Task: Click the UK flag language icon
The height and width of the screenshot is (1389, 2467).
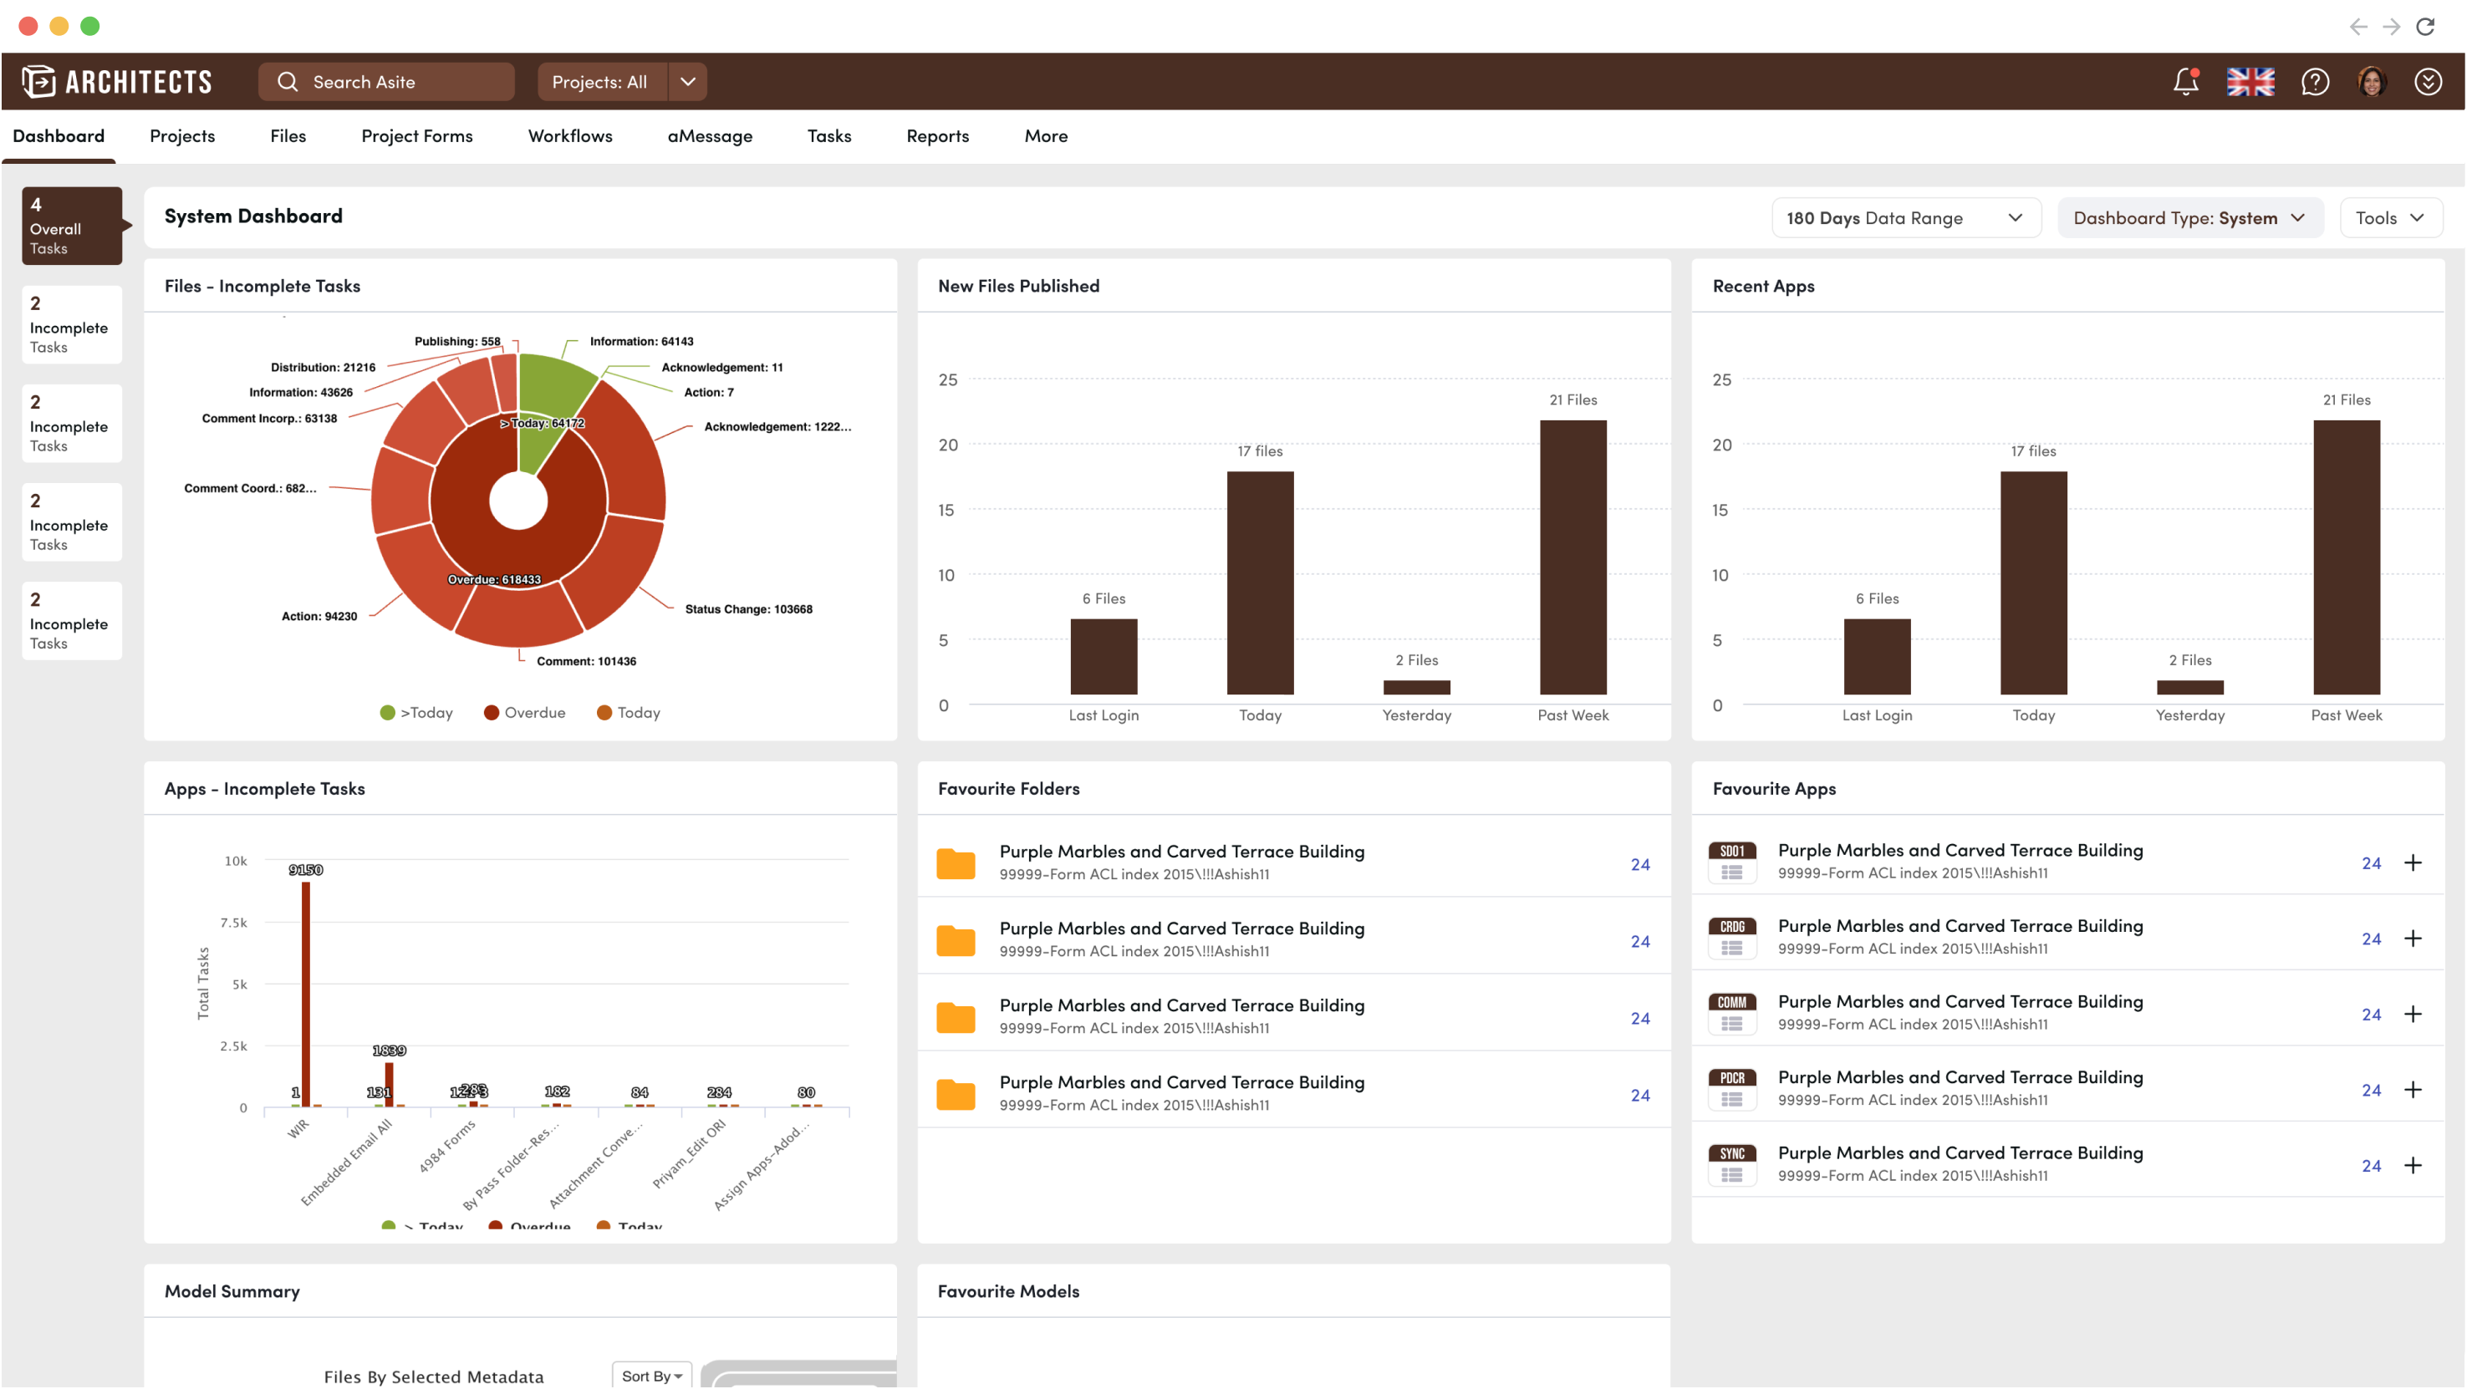Action: click(x=2250, y=81)
